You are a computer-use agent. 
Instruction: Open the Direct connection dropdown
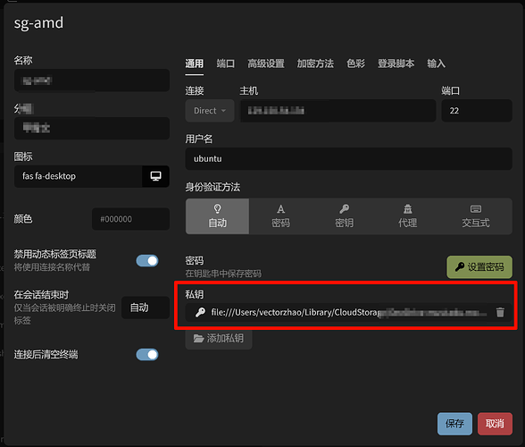pyautogui.click(x=210, y=111)
